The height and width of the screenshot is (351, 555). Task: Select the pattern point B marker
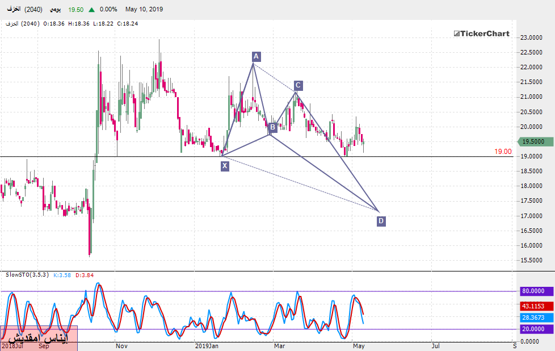tap(272, 128)
